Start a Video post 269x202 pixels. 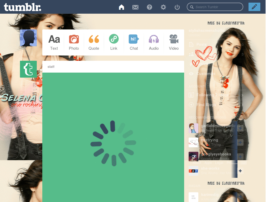pyautogui.click(x=174, y=42)
